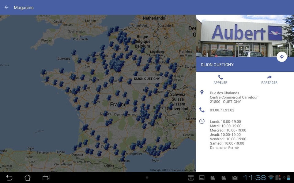Tap the battery status icon
294x183 pixels.
pos(288,178)
